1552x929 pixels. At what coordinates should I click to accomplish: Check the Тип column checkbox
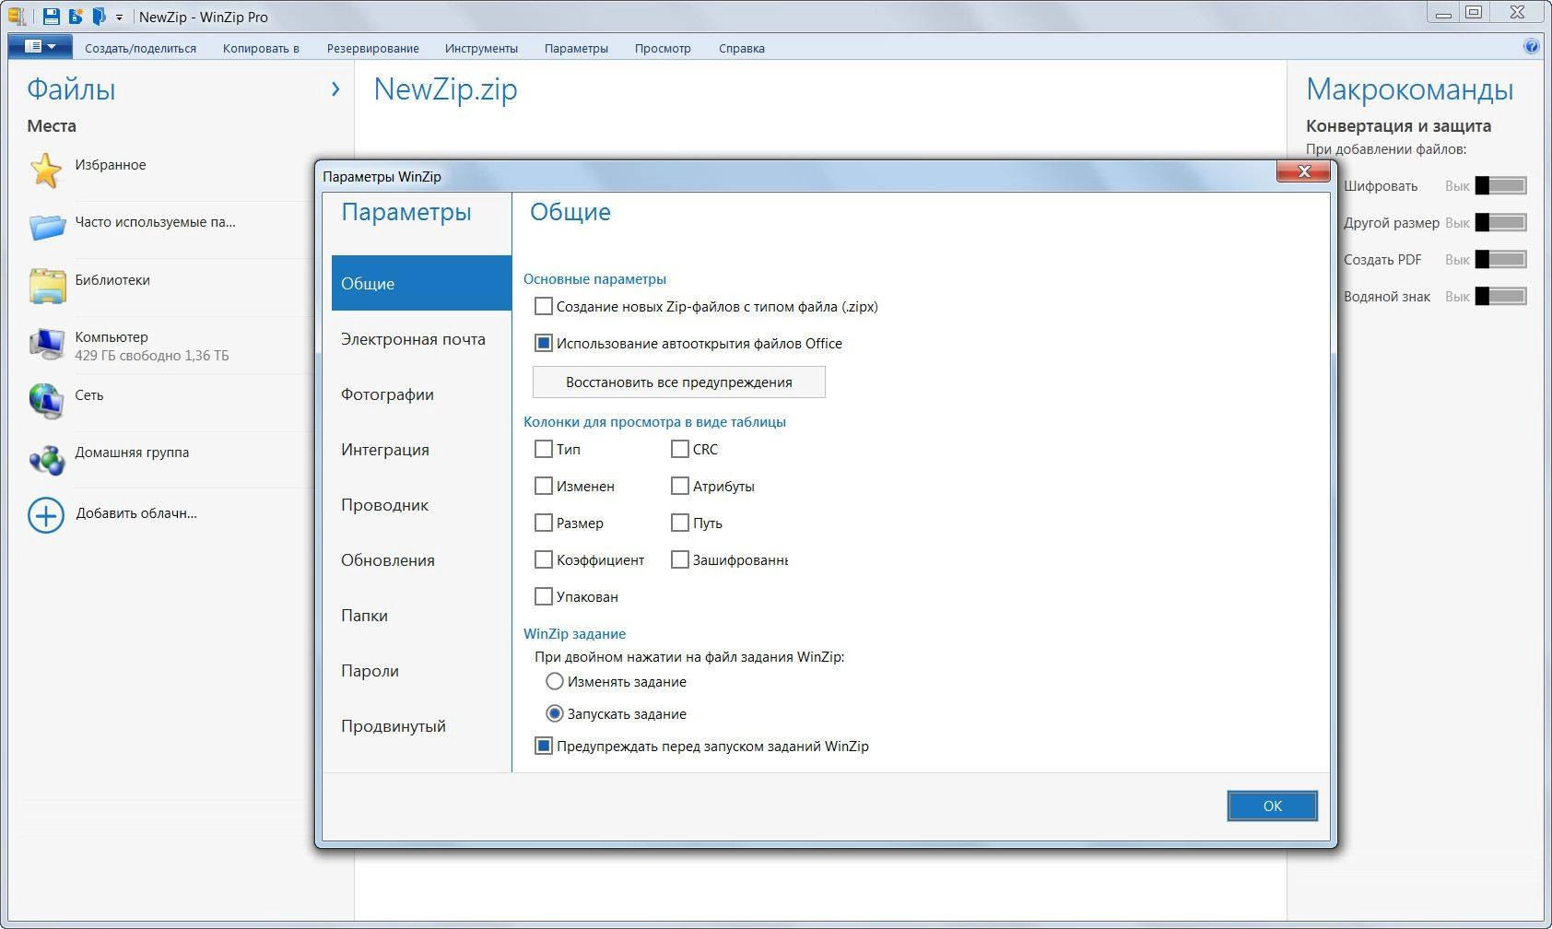pyautogui.click(x=544, y=449)
